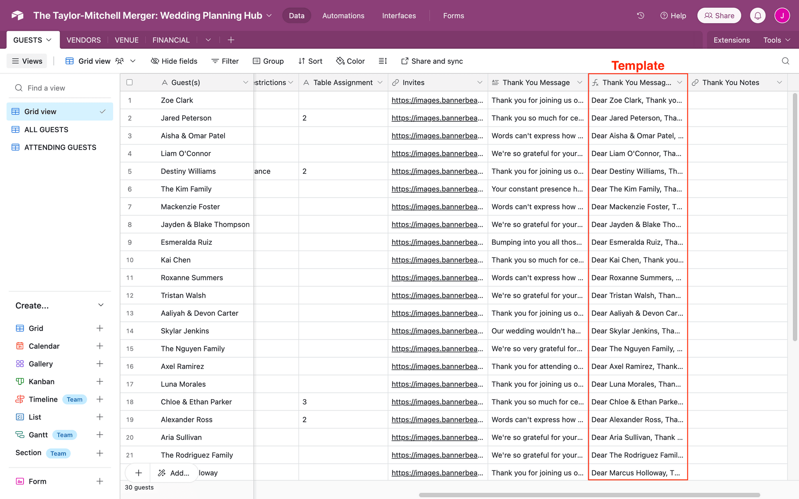799x499 pixels.
Task: Open the Automations menu item
Action: point(343,16)
